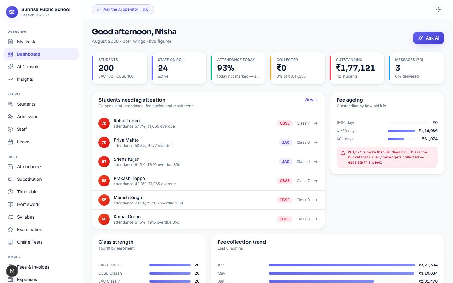
Task: Click the Dashboard grid icon
Action: [x=10, y=54]
